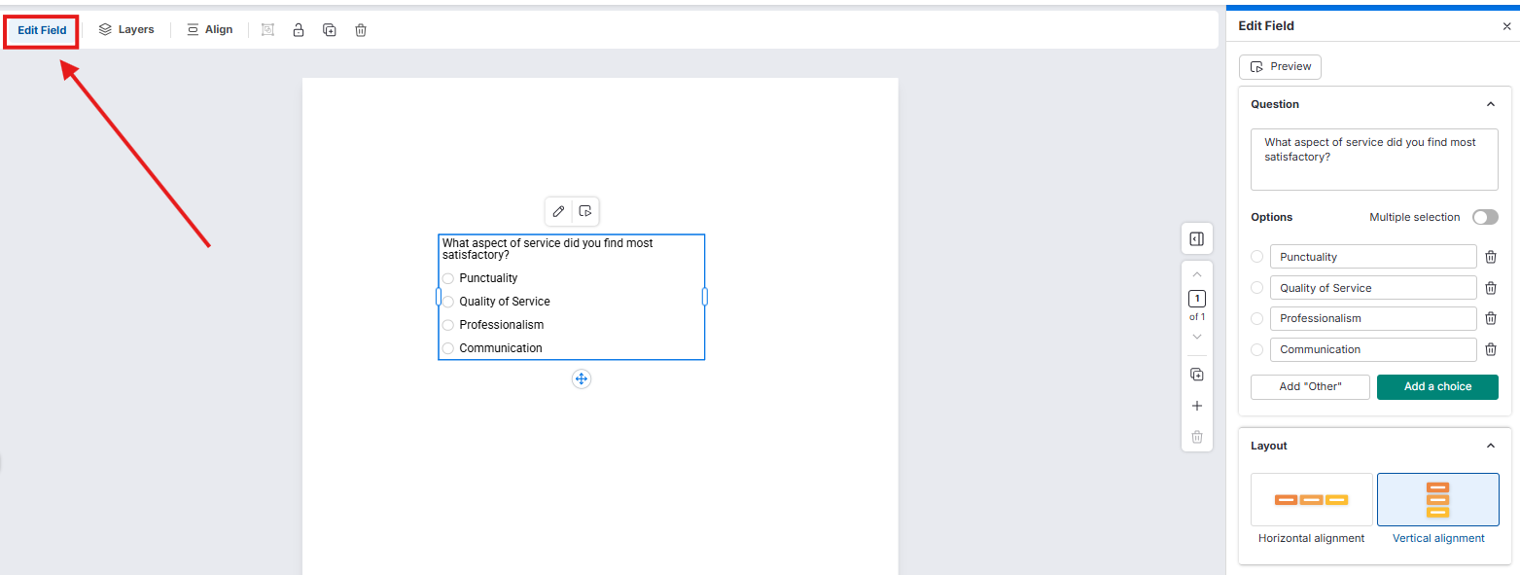Add a new page with the plus icon
This screenshot has width=1520, height=575.
coord(1196,406)
